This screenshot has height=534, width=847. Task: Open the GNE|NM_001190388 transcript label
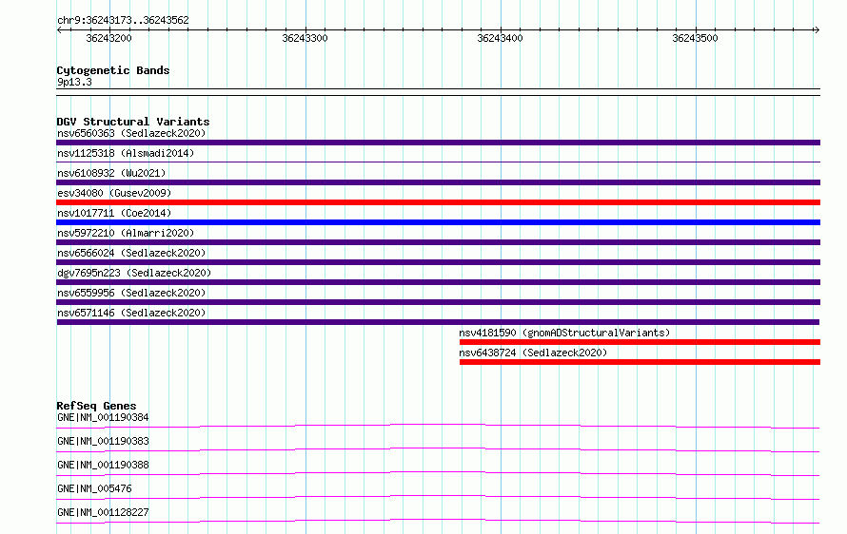(103, 465)
